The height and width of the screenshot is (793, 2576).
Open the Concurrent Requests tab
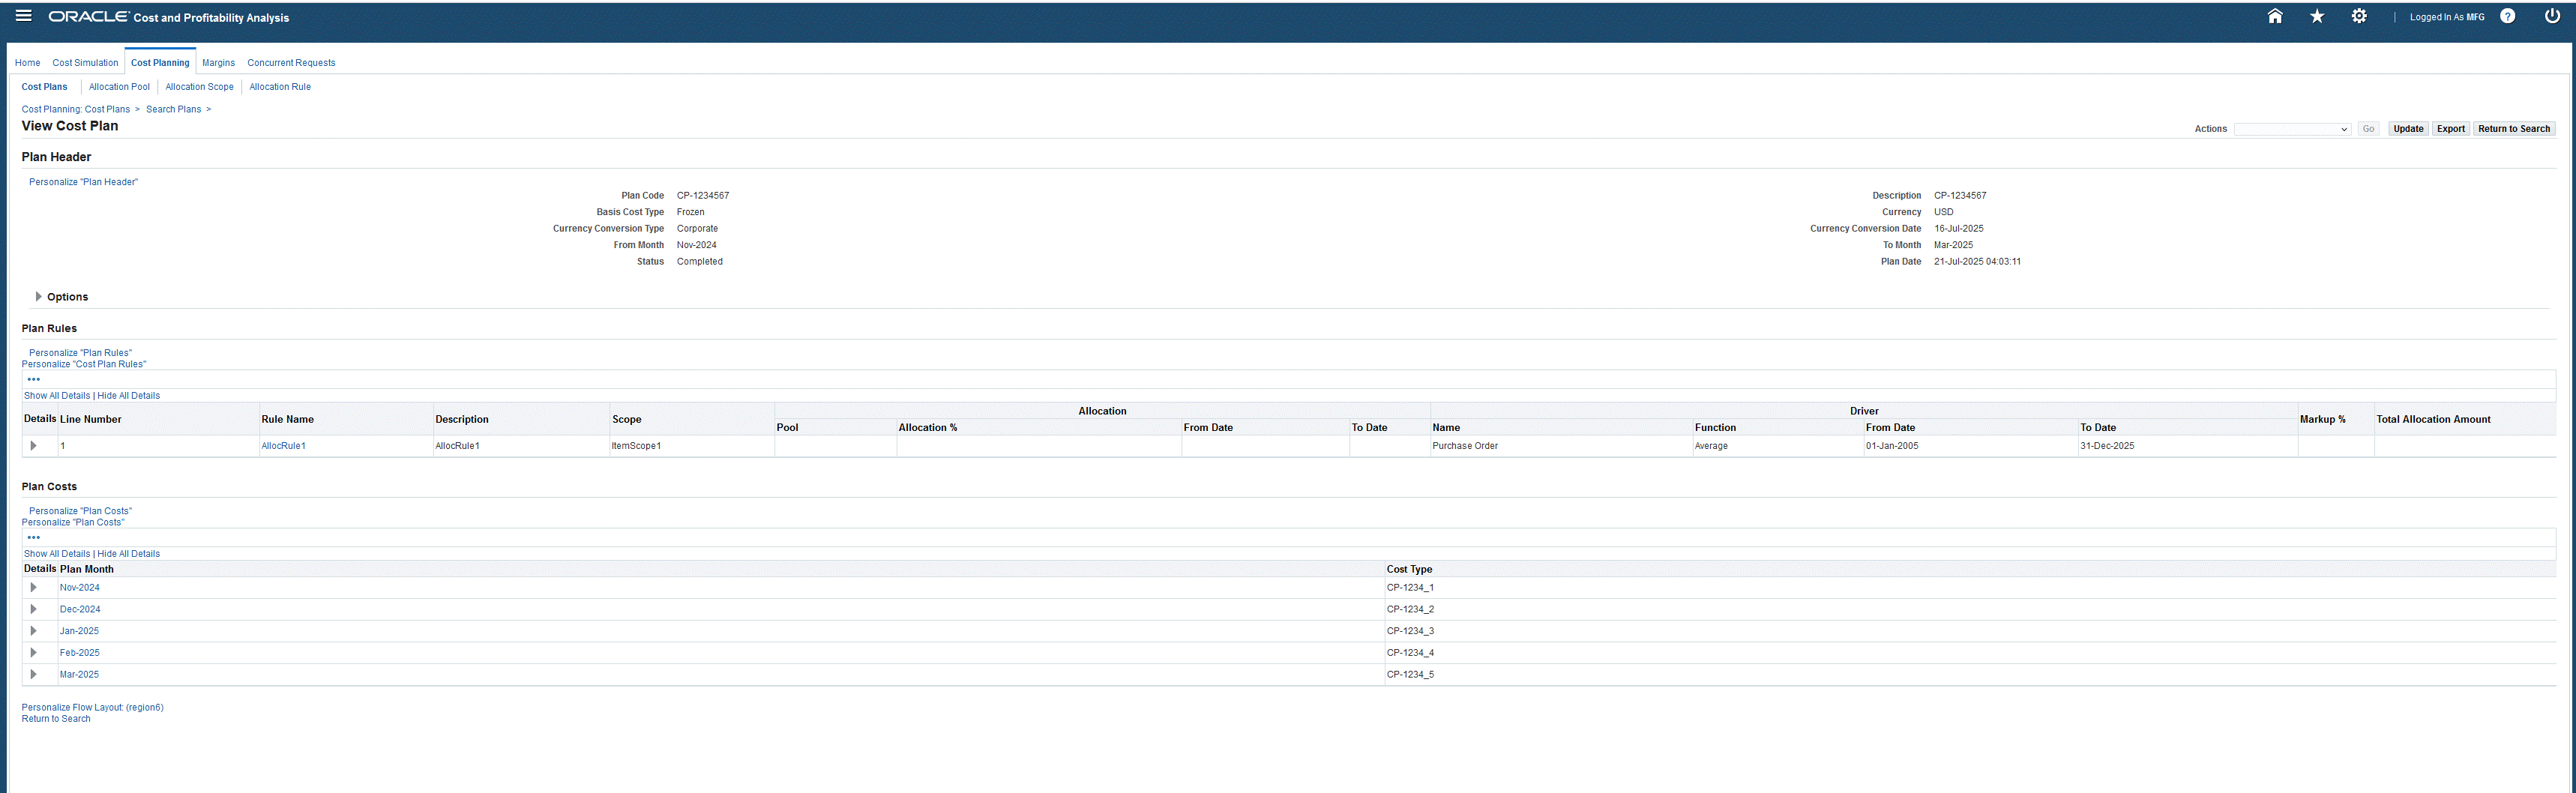291,63
